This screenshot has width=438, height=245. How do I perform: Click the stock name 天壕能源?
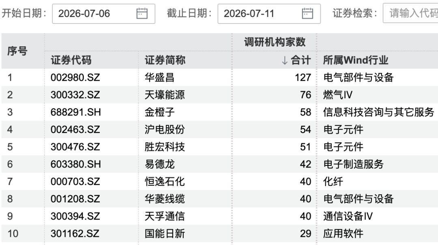click(165, 95)
